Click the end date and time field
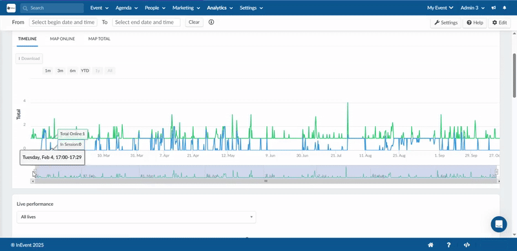Viewport: 517px width, 251px height. point(147,22)
